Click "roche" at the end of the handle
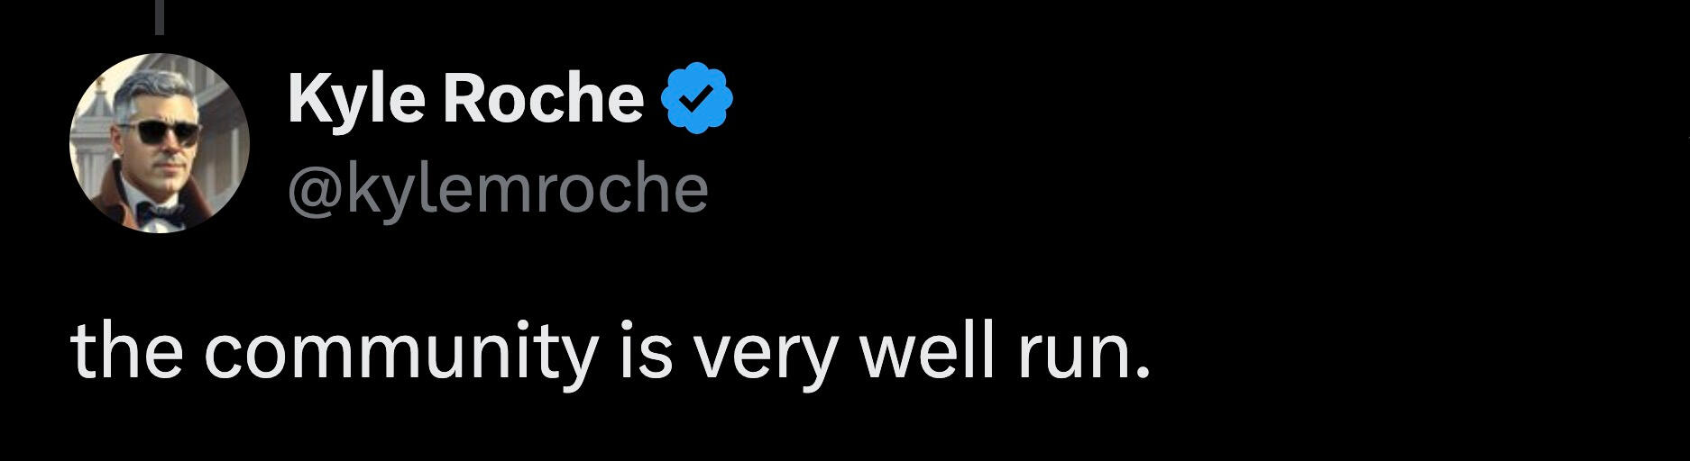Screen dimensions: 1690x461 tap(620, 189)
